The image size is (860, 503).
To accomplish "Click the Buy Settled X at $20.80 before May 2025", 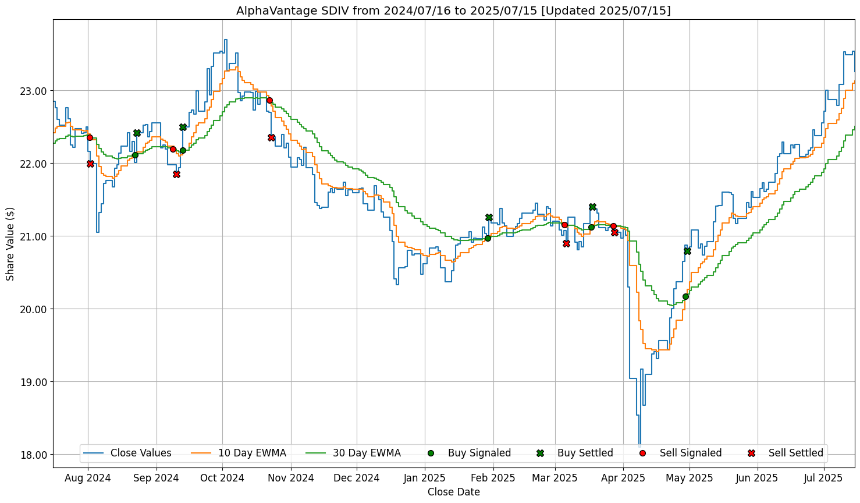I will [x=687, y=251].
